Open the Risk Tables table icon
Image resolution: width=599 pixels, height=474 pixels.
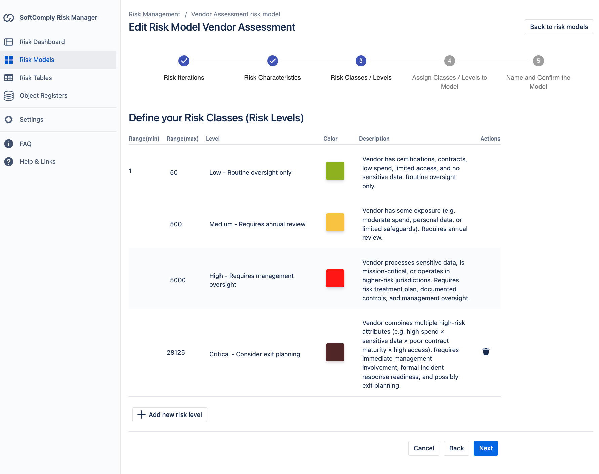(x=9, y=78)
